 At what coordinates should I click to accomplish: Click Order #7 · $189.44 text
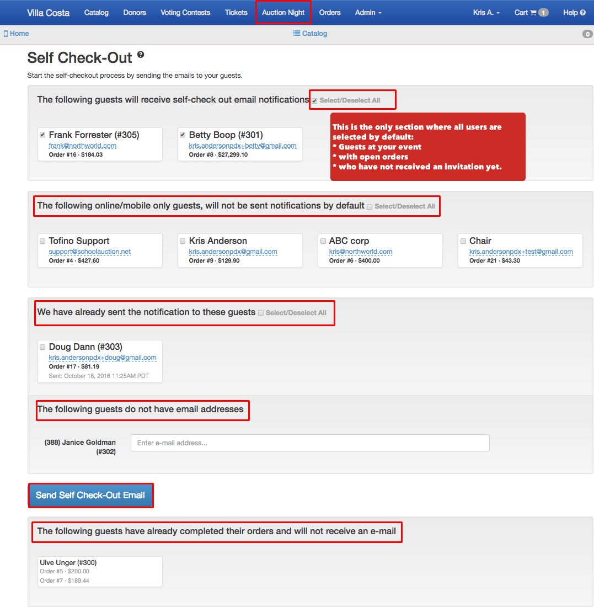pos(64,581)
